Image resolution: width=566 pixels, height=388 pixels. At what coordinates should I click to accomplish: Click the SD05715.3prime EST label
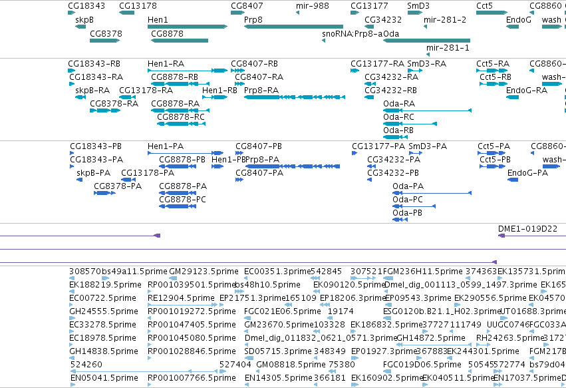(278, 352)
